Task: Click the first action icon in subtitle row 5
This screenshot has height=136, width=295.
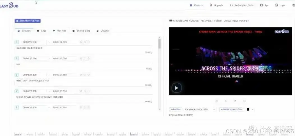Action: tap(81, 107)
